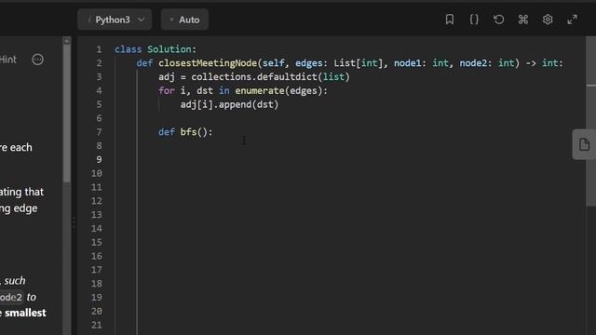Click the Hint label in the left panel
Image resolution: width=596 pixels, height=335 pixels.
[8, 60]
